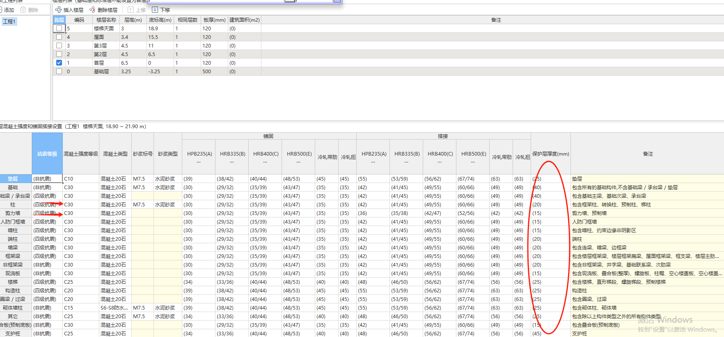Tick the 首层 checkbox for 第3层 row
The width and height of the screenshot is (724, 337).
click(59, 45)
